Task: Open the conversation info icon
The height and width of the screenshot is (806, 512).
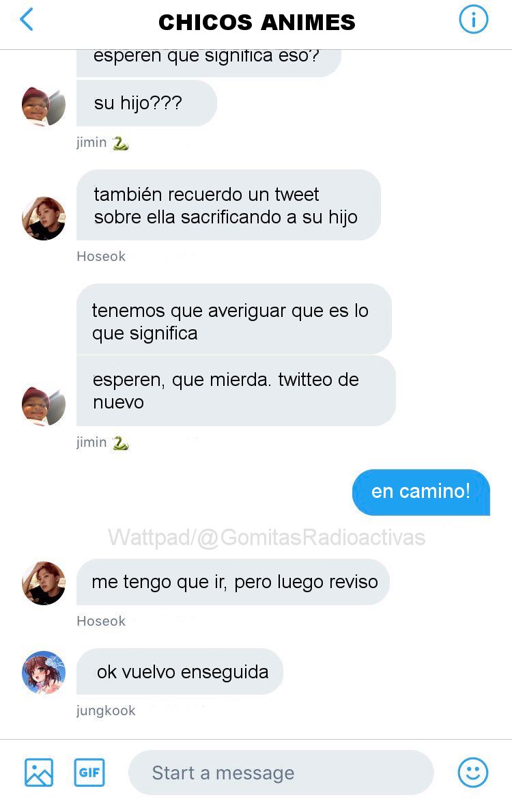Action: tap(473, 20)
